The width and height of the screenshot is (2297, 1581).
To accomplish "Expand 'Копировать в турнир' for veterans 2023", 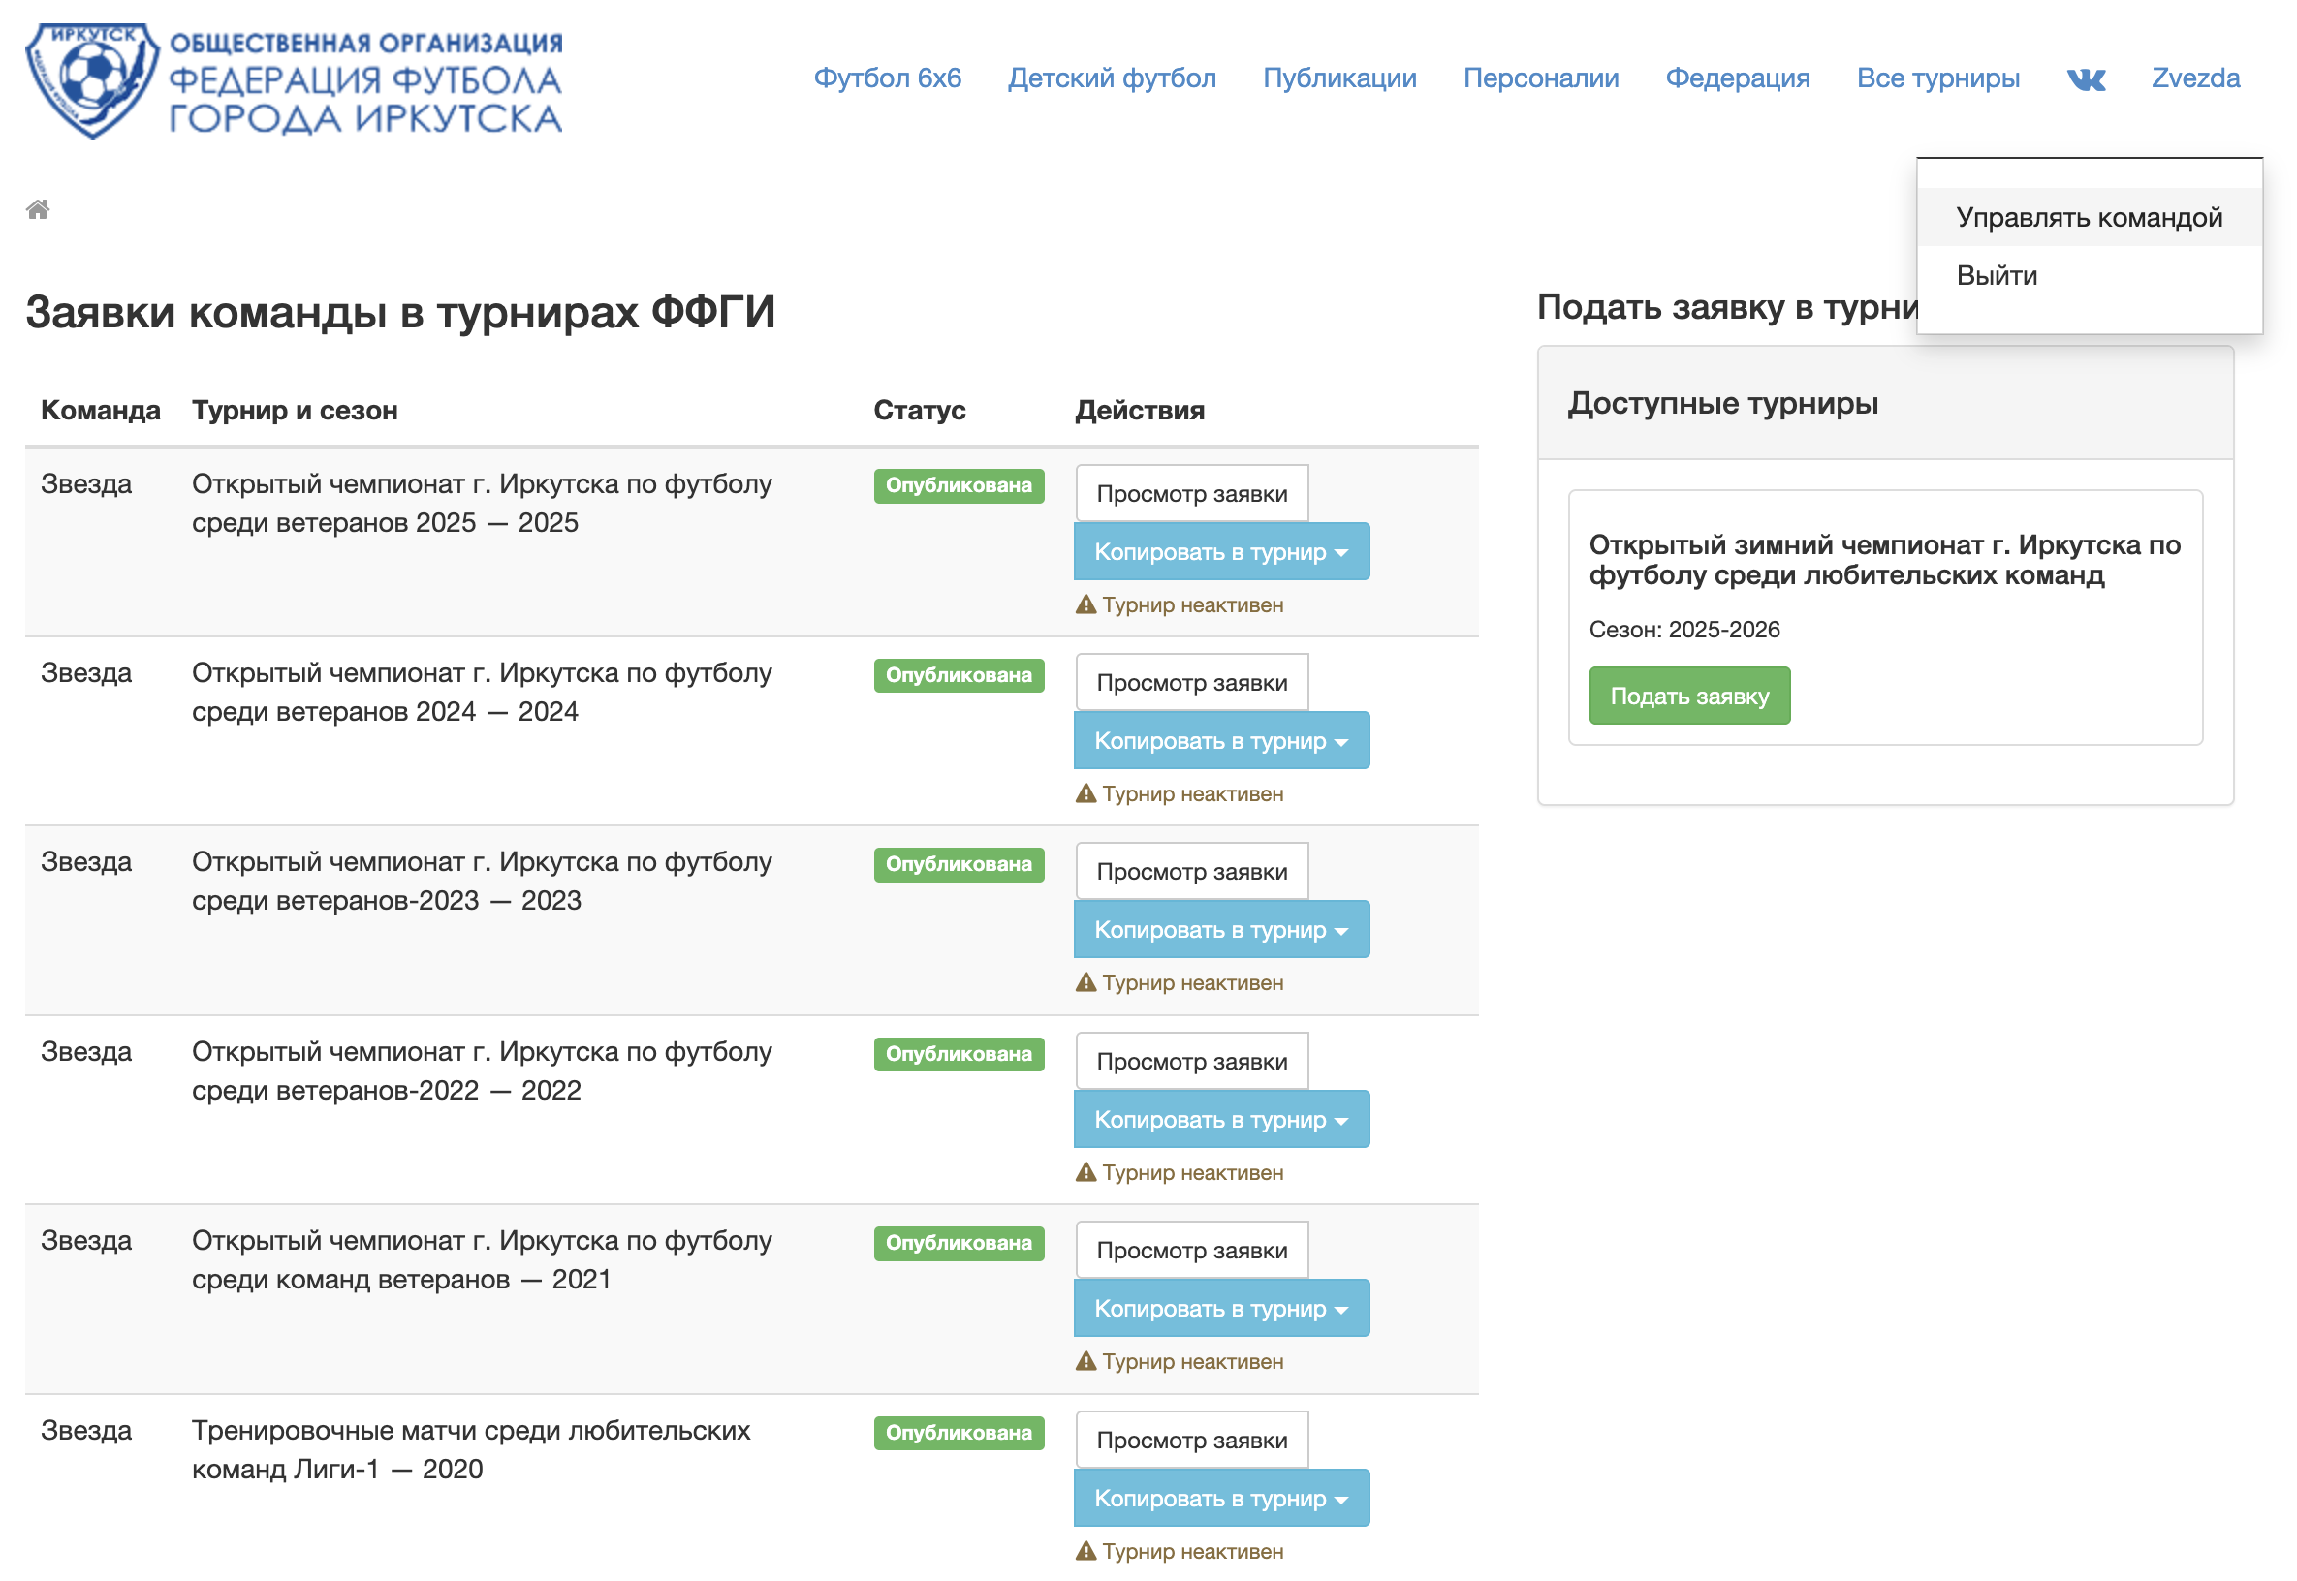I will click(1220, 929).
